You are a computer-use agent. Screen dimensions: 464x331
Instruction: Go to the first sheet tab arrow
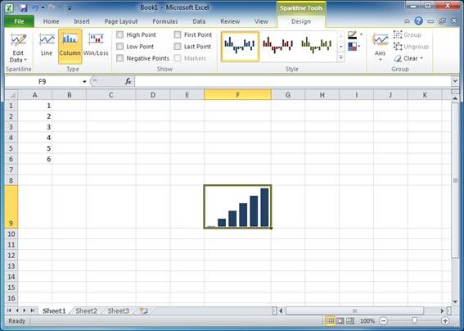[x=9, y=311]
